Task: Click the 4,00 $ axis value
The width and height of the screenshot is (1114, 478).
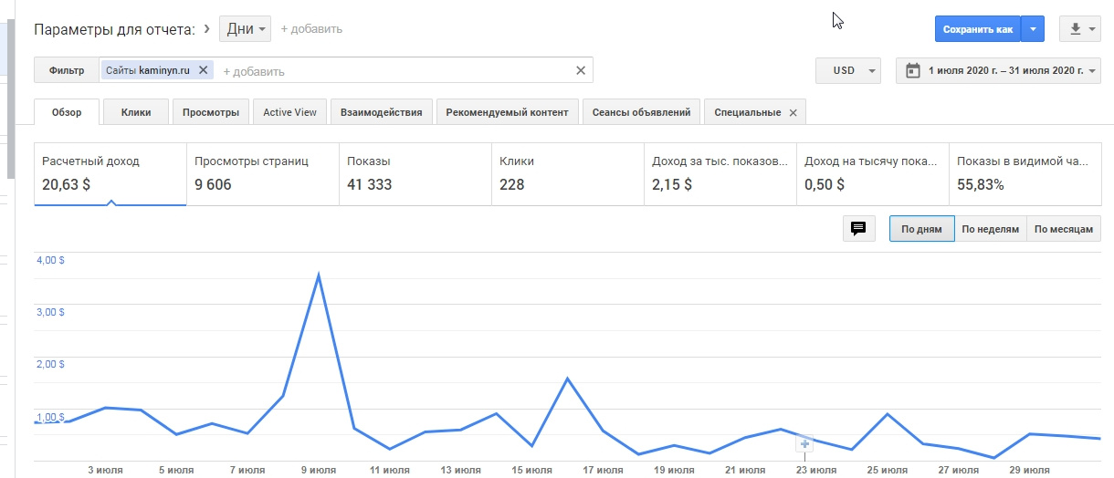Action: coord(50,259)
